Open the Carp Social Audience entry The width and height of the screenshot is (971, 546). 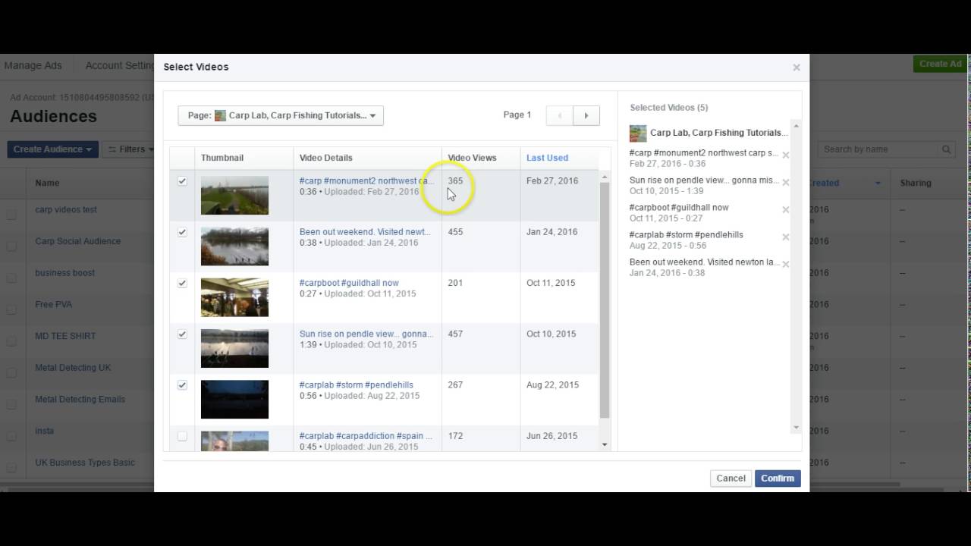[77, 241]
